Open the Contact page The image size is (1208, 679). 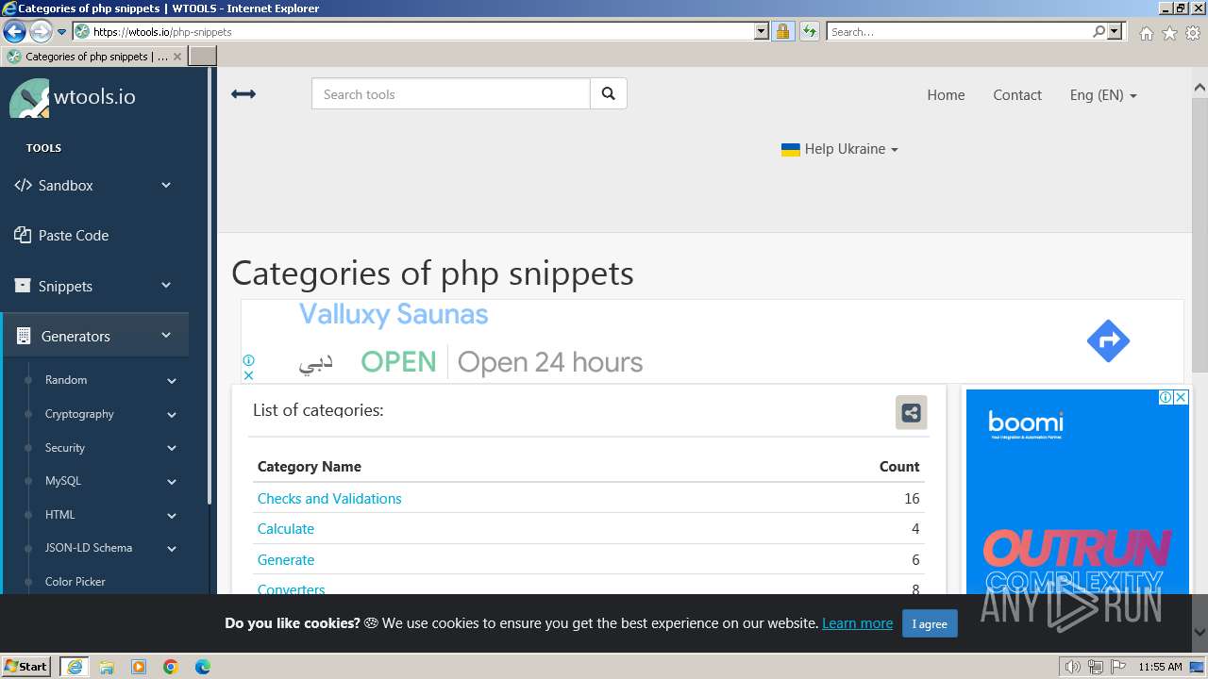pyautogui.click(x=1017, y=94)
